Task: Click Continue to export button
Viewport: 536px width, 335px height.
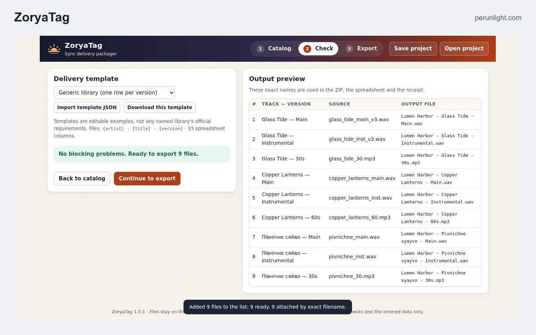Action: click(x=147, y=179)
